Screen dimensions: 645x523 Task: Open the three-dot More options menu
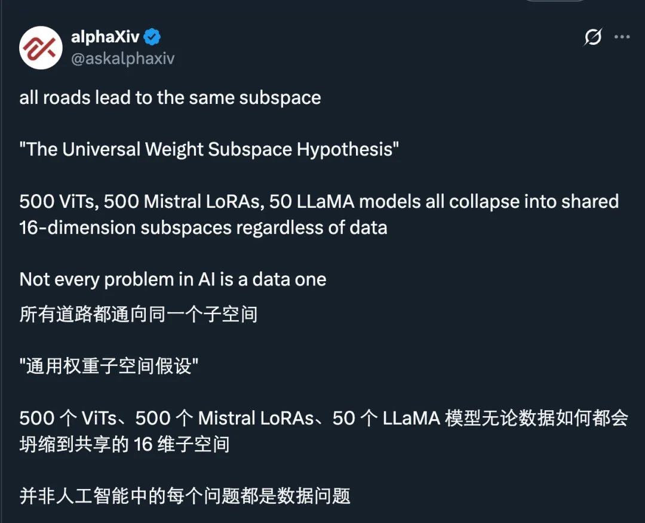(x=622, y=38)
